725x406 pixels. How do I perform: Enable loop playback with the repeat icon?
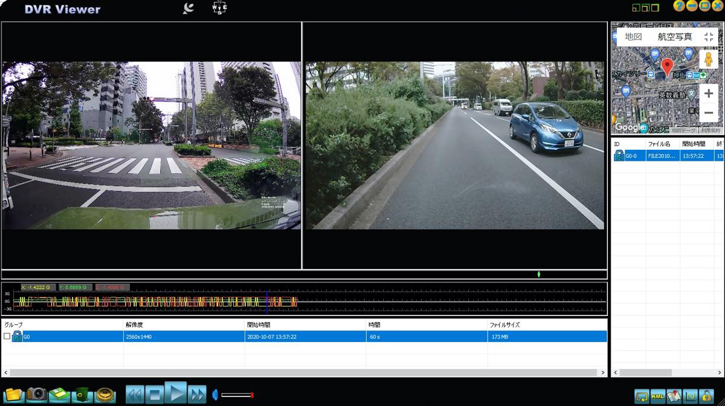[x=642, y=395]
